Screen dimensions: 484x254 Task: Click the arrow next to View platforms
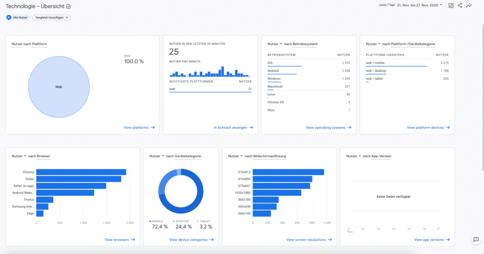coord(153,127)
